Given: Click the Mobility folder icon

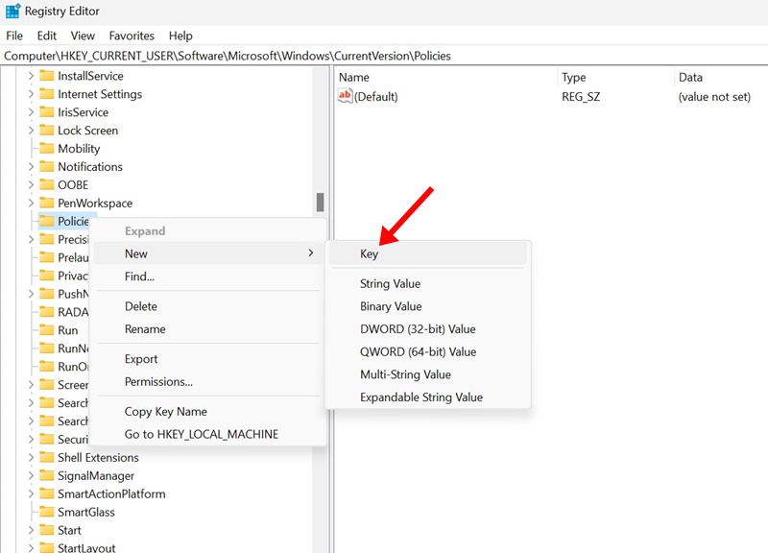Looking at the screenshot, I should pos(46,149).
